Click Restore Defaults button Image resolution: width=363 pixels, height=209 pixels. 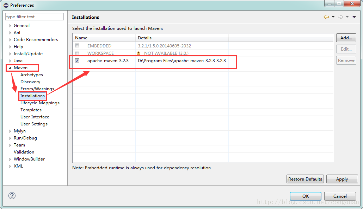[x=305, y=179]
